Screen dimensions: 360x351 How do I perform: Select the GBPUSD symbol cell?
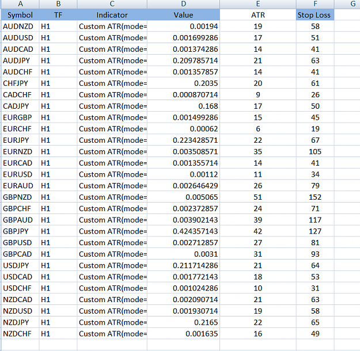pos(20,242)
